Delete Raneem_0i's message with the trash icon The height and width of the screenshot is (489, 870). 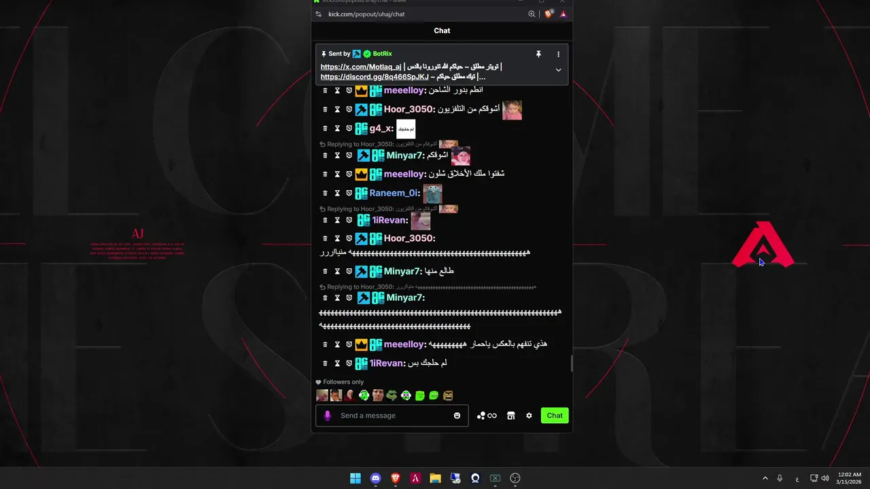pyautogui.click(x=325, y=193)
